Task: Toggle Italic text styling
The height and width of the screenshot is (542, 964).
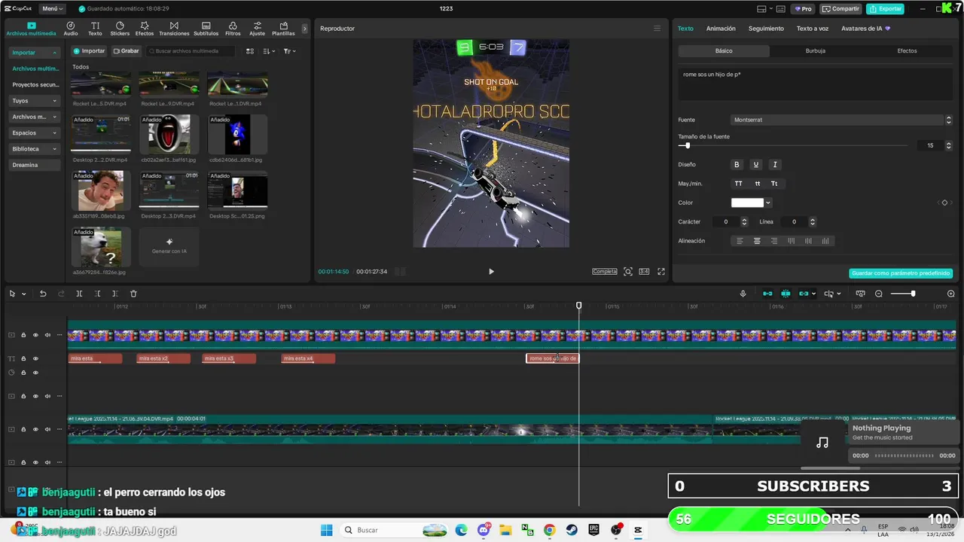Action: coord(775,165)
